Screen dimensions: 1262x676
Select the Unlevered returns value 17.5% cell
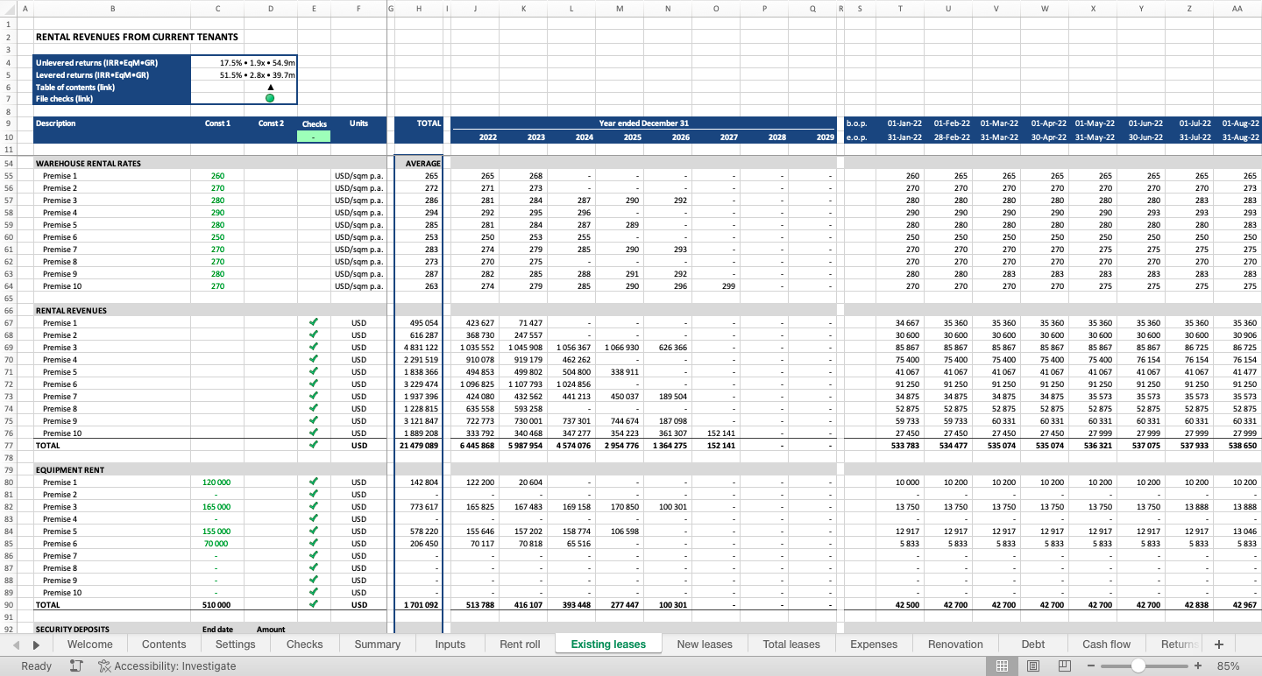pyautogui.click(x=245, y=63)
